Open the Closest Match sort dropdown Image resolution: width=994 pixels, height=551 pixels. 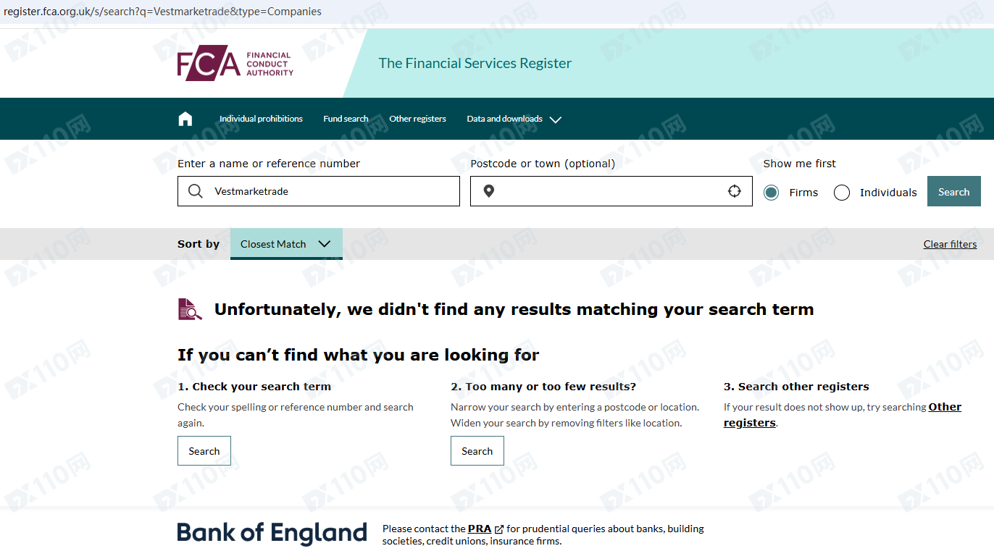pos(286,244)
